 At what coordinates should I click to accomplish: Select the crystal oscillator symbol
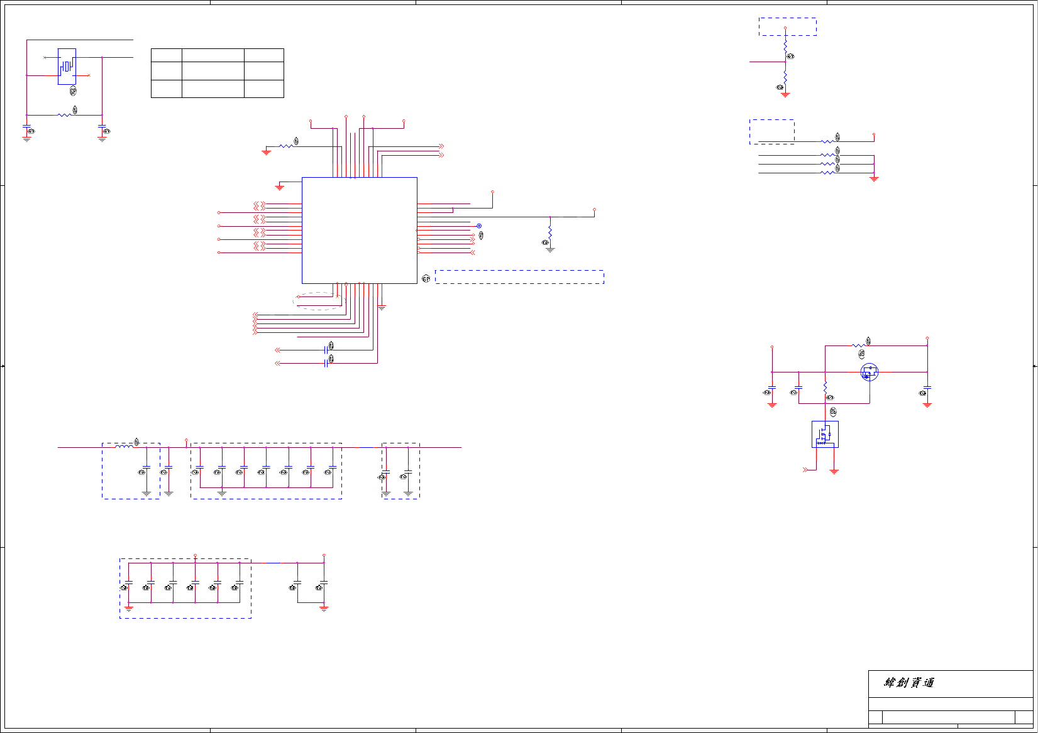pyautogui.click(x=67, y=67)
